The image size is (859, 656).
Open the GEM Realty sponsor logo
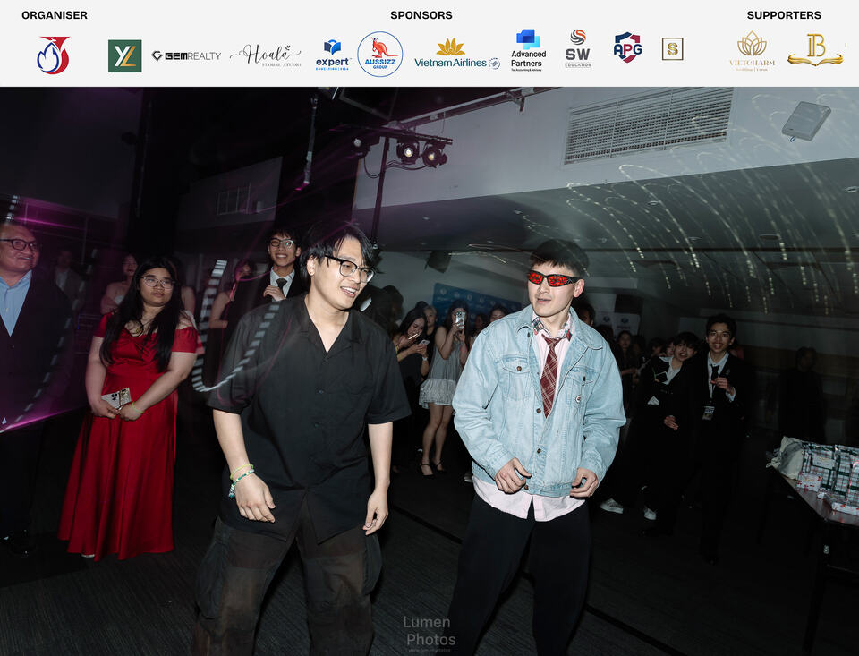tap(186, 55)
